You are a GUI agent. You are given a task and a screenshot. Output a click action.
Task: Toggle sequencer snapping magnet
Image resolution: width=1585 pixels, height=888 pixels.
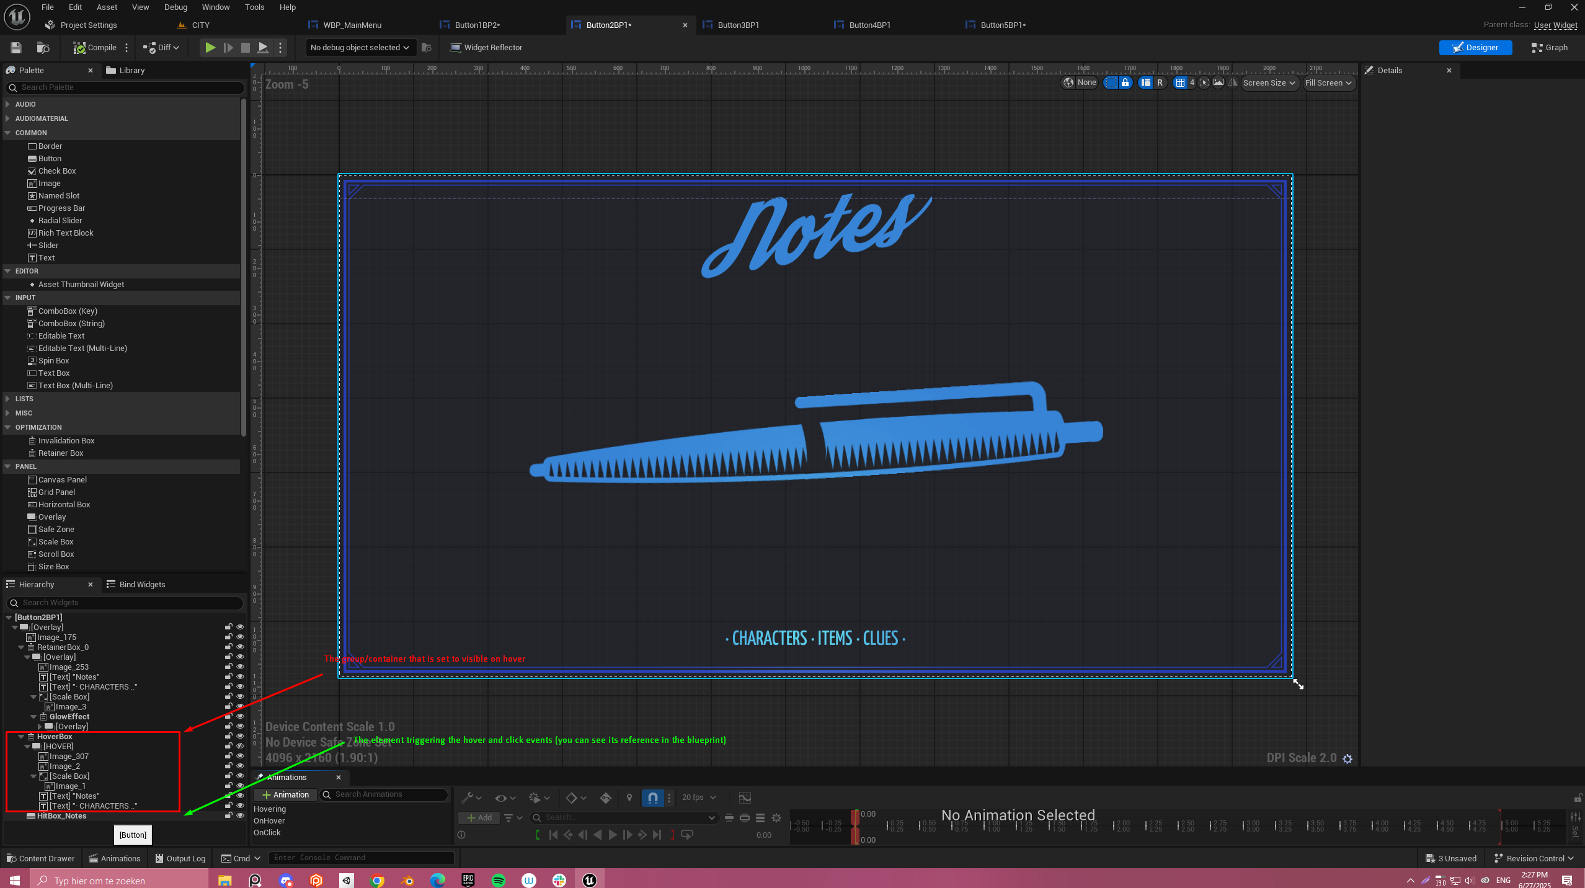[652, 797]
